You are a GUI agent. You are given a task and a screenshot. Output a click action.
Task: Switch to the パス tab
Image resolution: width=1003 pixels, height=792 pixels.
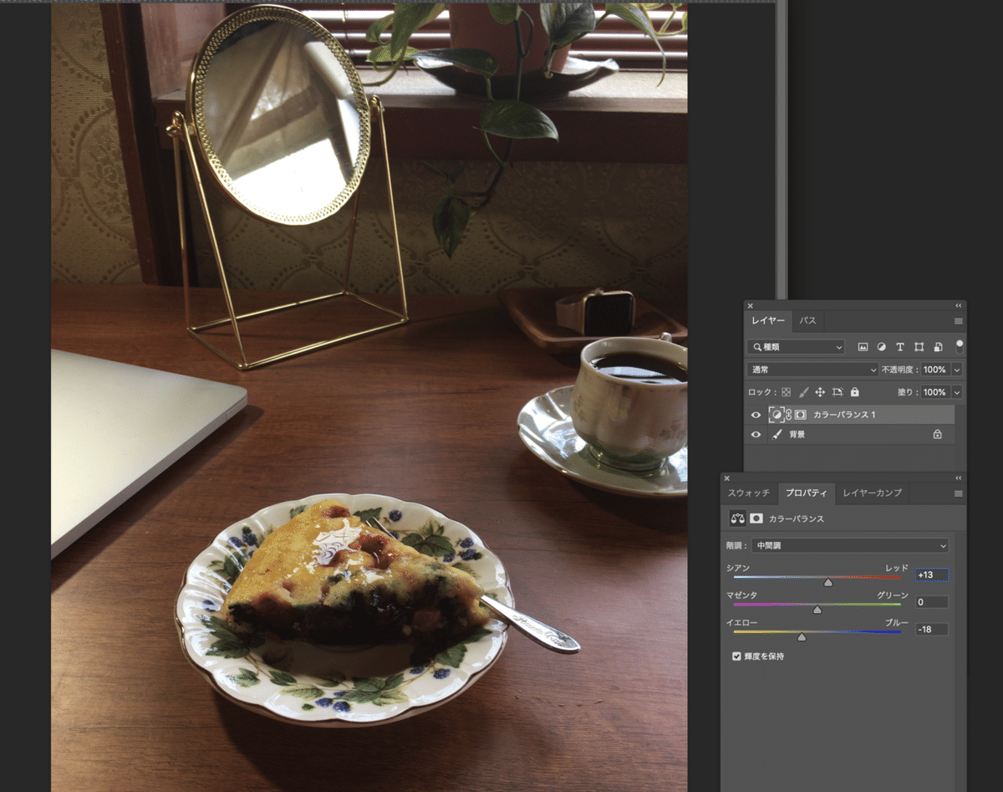coord(808,320)
